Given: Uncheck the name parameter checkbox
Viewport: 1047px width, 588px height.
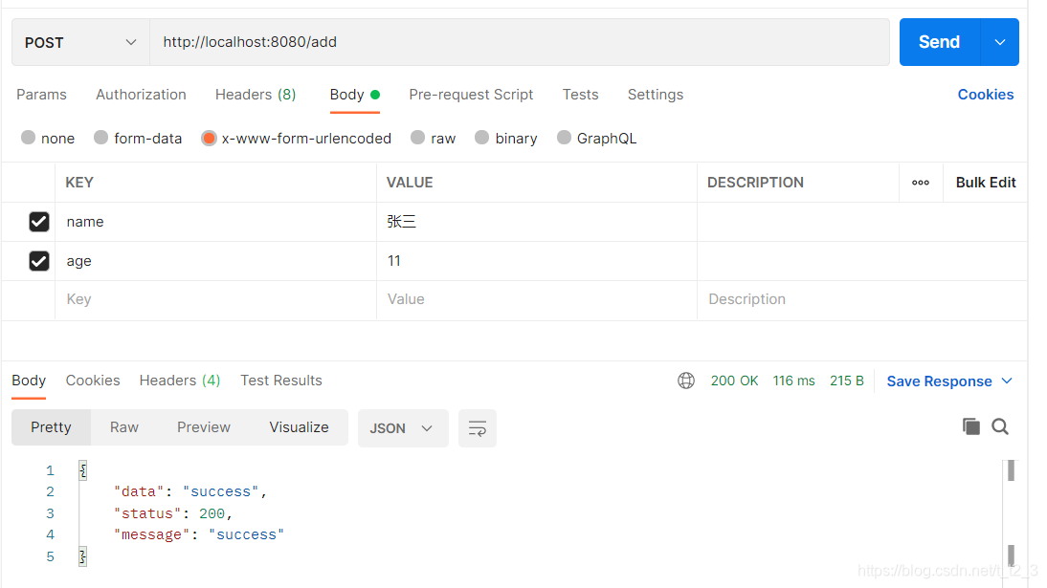Looking at the screenshot, I should point(38,222).
